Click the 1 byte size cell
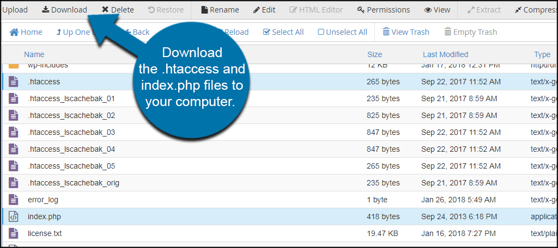The image size is (558, 248). 377,200
